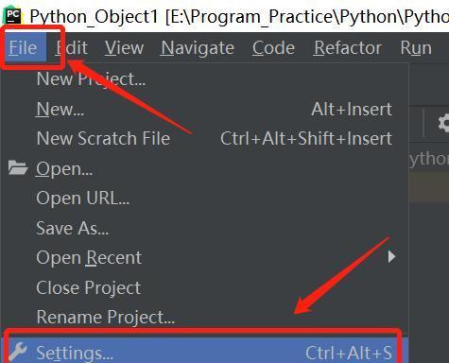Viewport: 449px width, 363px height.
Task: Click the Python_Object1 window title bar
Action: [239, 16]
